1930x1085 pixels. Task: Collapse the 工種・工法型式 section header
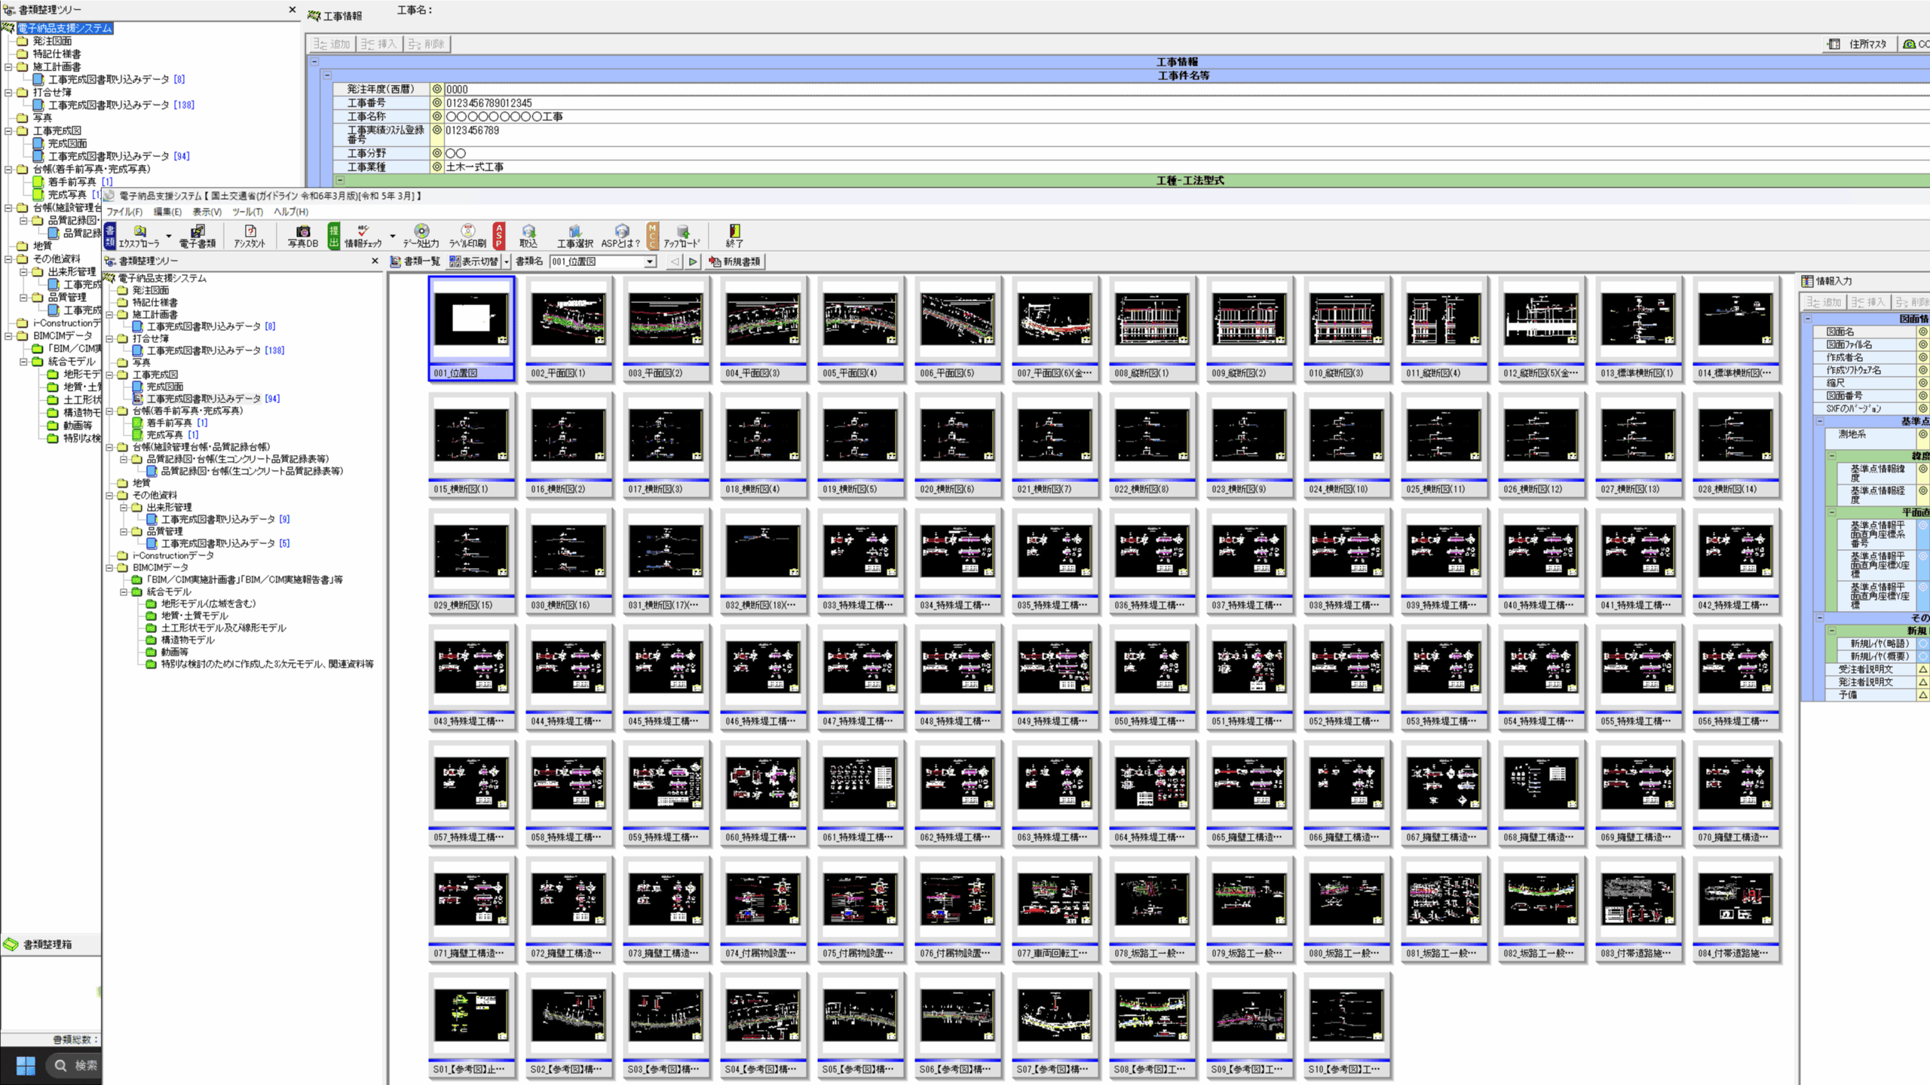pyautogui.click(x=340, y=181)
